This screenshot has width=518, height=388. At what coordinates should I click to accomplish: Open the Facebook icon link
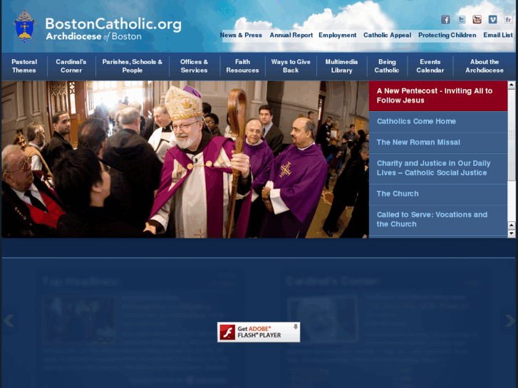(445, 20)
